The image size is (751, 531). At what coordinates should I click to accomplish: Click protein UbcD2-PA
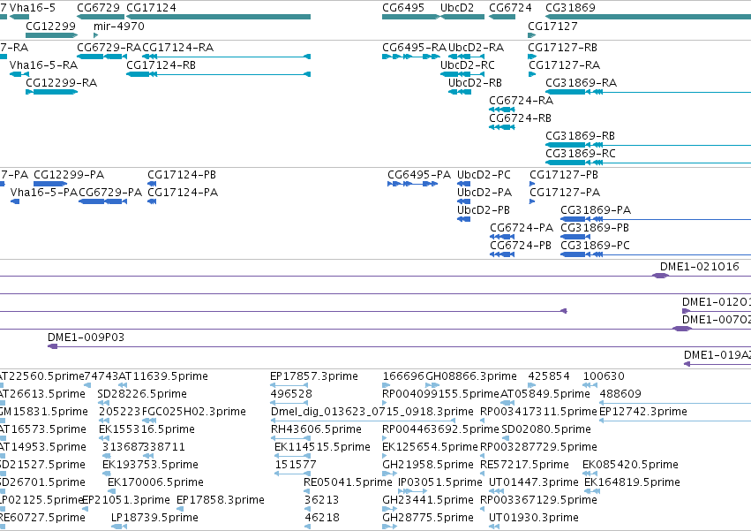coord(484,193)
